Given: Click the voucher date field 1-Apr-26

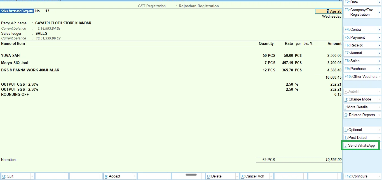Looking at the screenshot, I should [329, 11].
